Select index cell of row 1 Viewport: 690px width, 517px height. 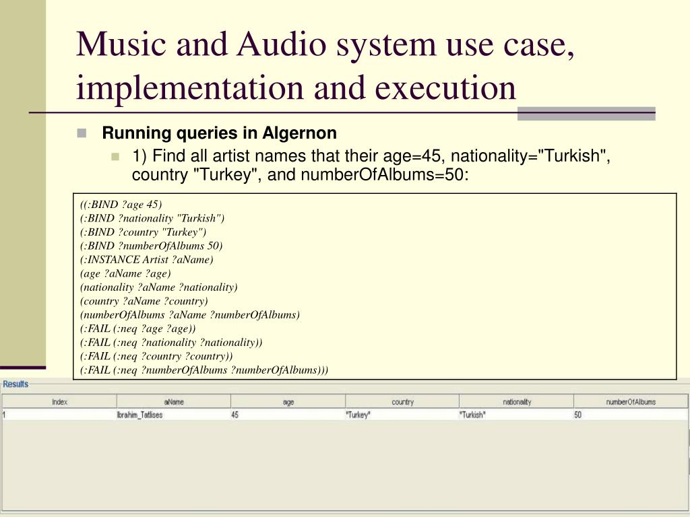click(x=59, y=415)
